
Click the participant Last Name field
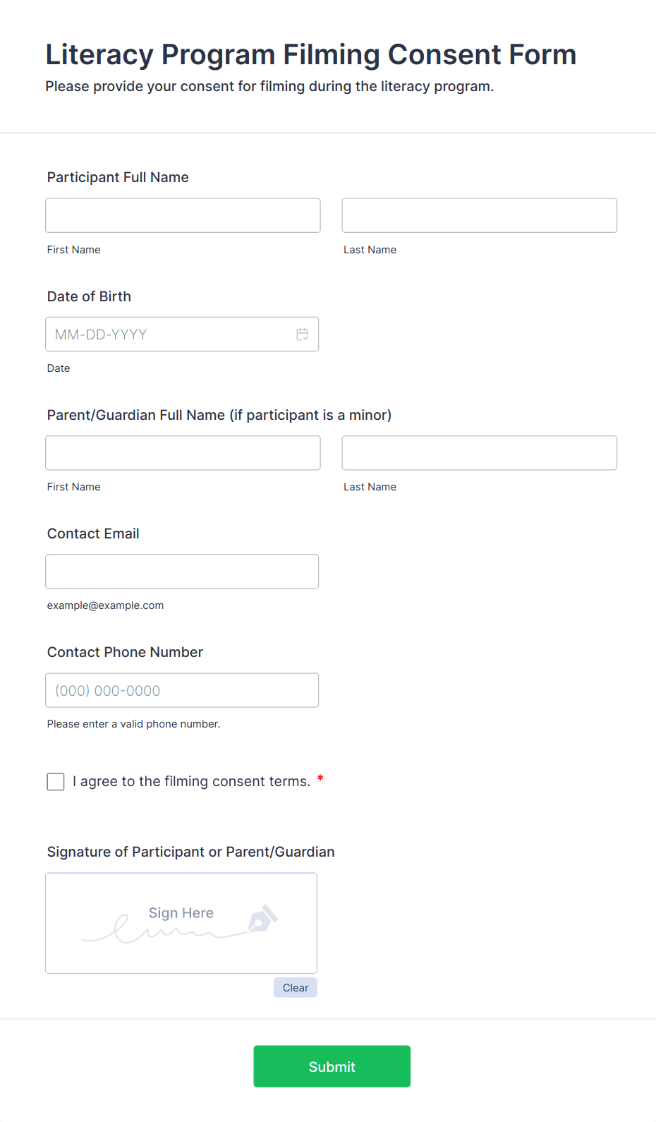click(x=479, y=216)
